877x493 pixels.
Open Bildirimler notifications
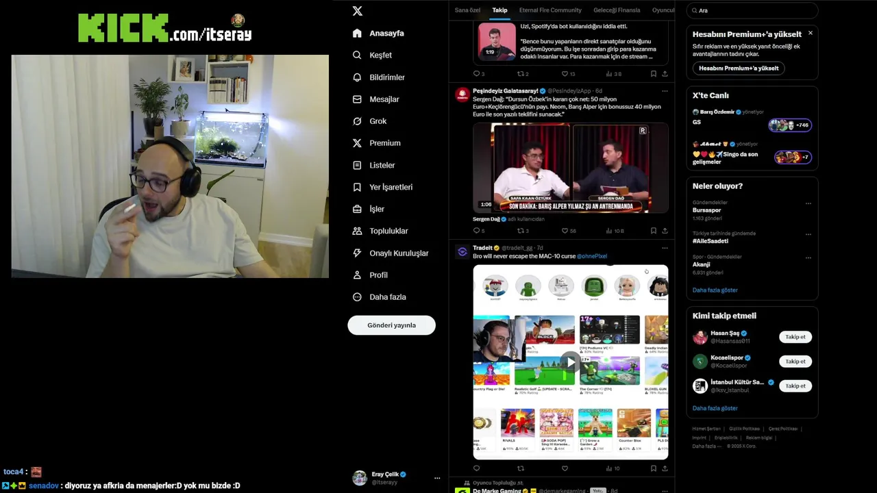point(378,77)
